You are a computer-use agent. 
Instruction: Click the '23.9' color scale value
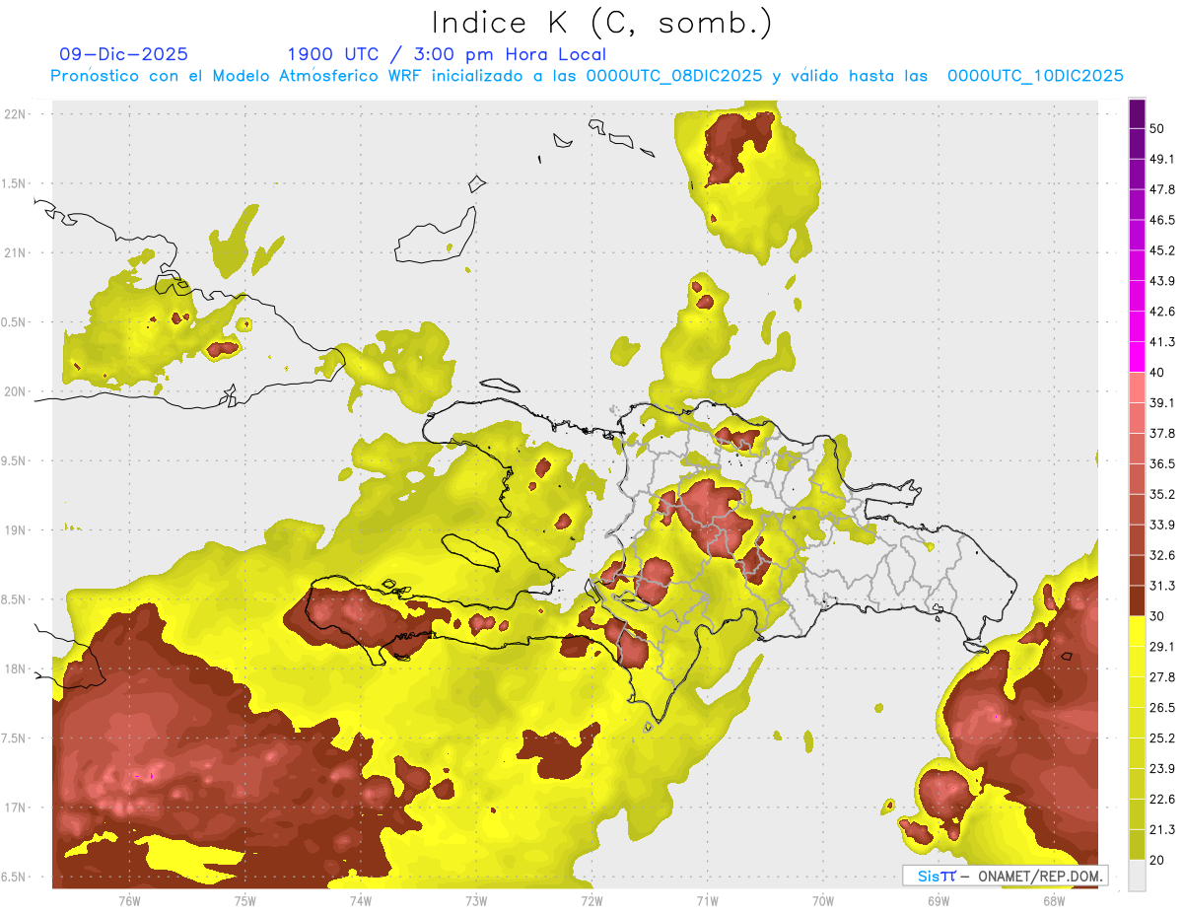[1162, 769]
